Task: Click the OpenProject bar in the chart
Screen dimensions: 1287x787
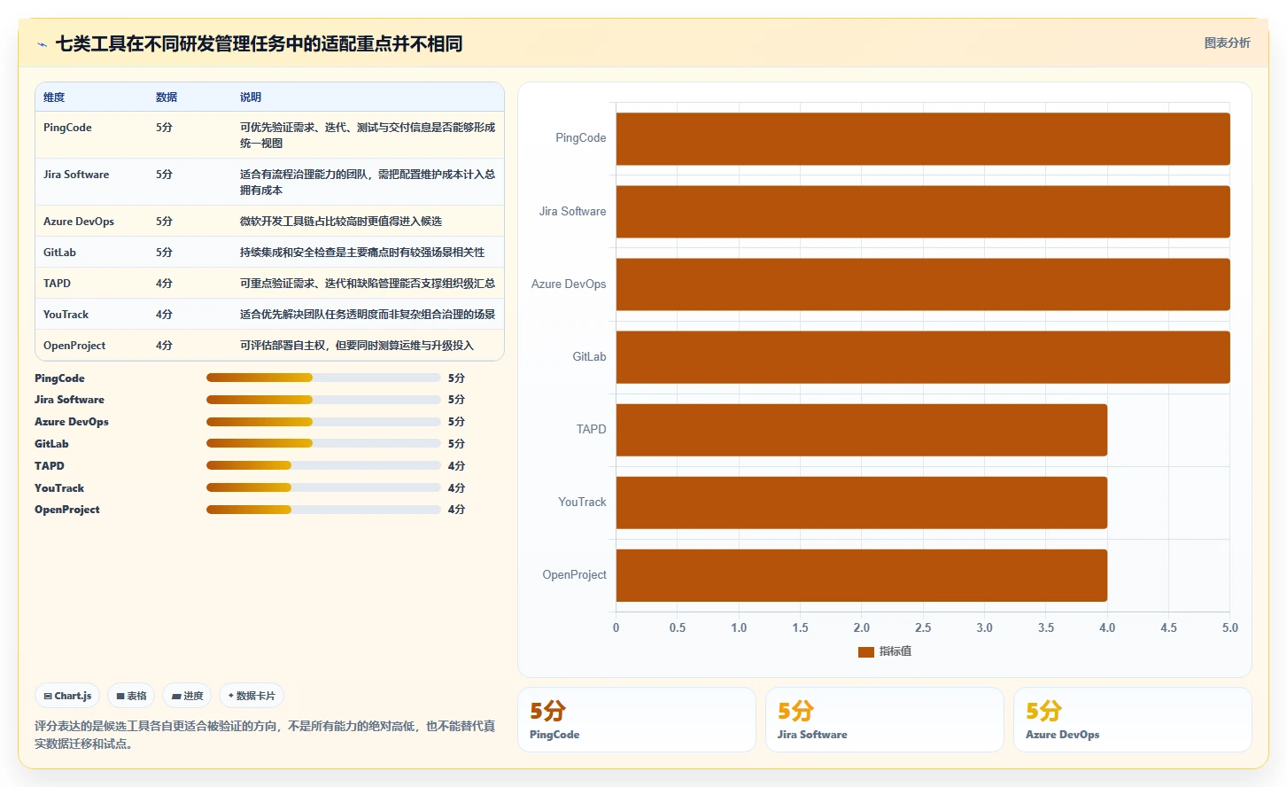Action: (862, 575)
